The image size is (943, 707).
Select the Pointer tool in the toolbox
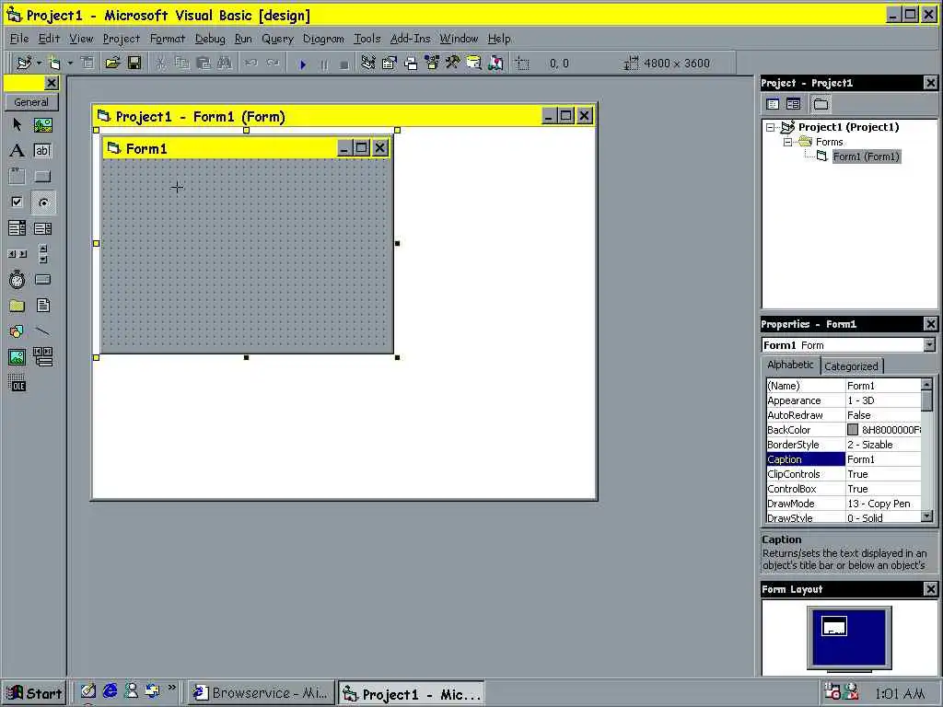[x=17, y=124]
